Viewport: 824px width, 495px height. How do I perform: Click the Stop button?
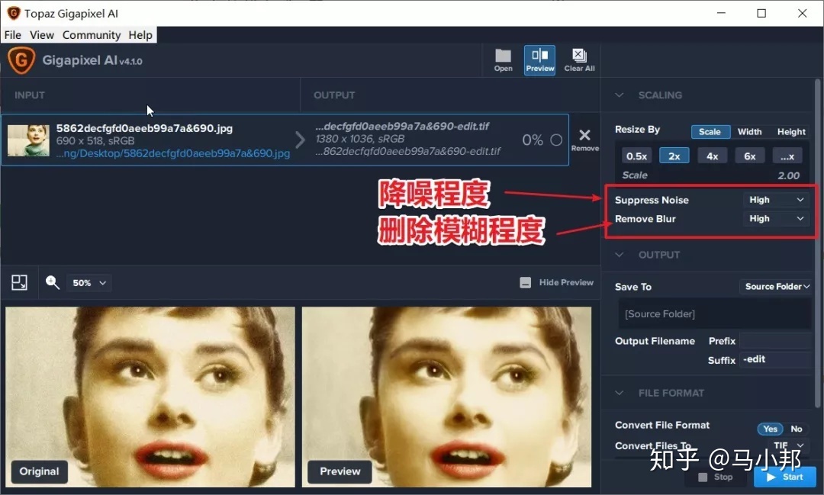715,477
